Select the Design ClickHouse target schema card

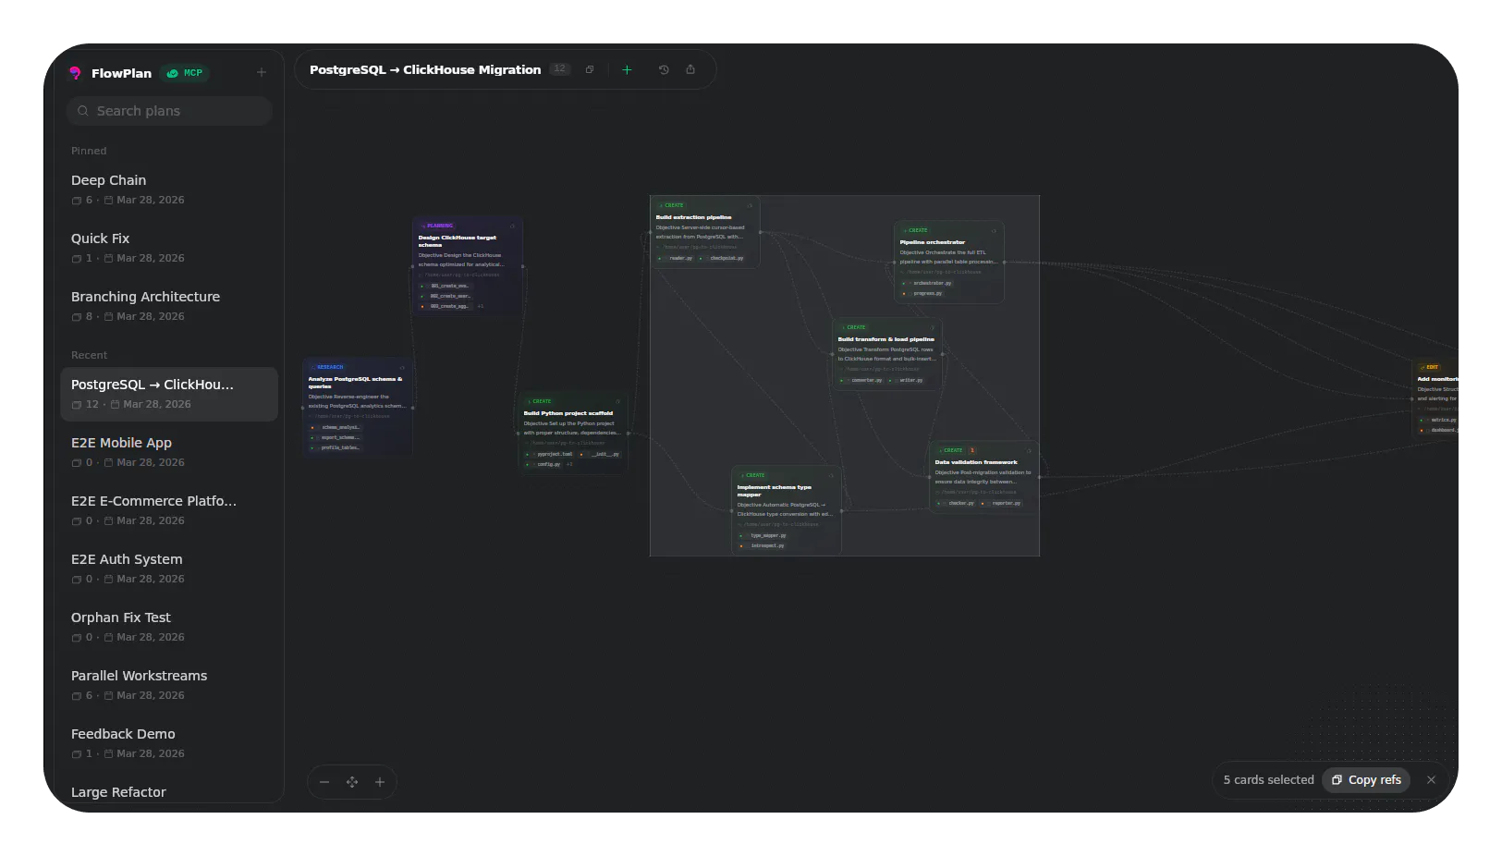click(468, 266)
